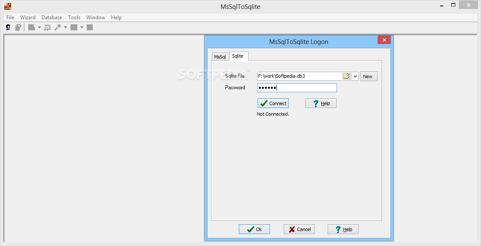
Task: Click the grayed table scheduler toolbar icon
Action: tap(47, 27)
